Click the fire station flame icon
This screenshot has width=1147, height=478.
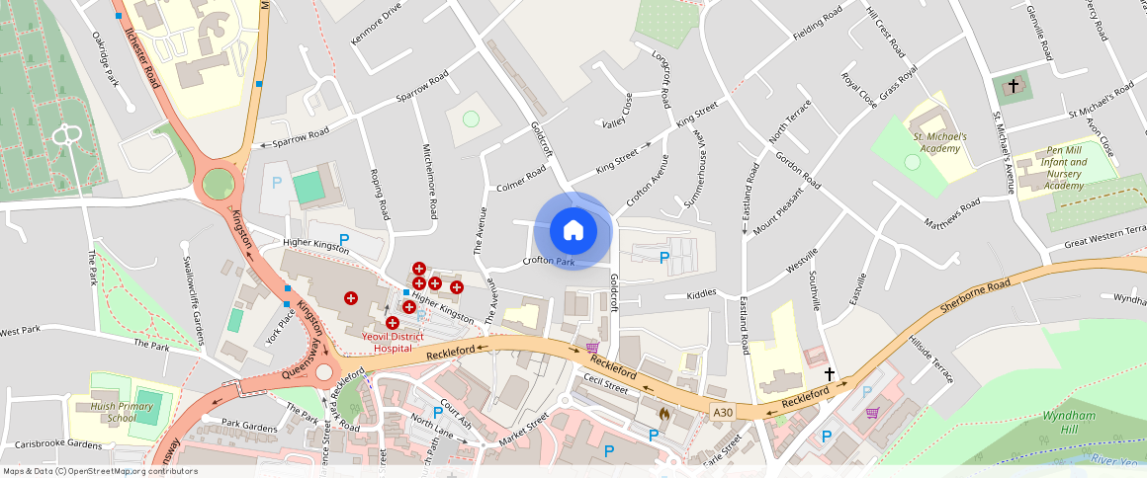[664, 414]
